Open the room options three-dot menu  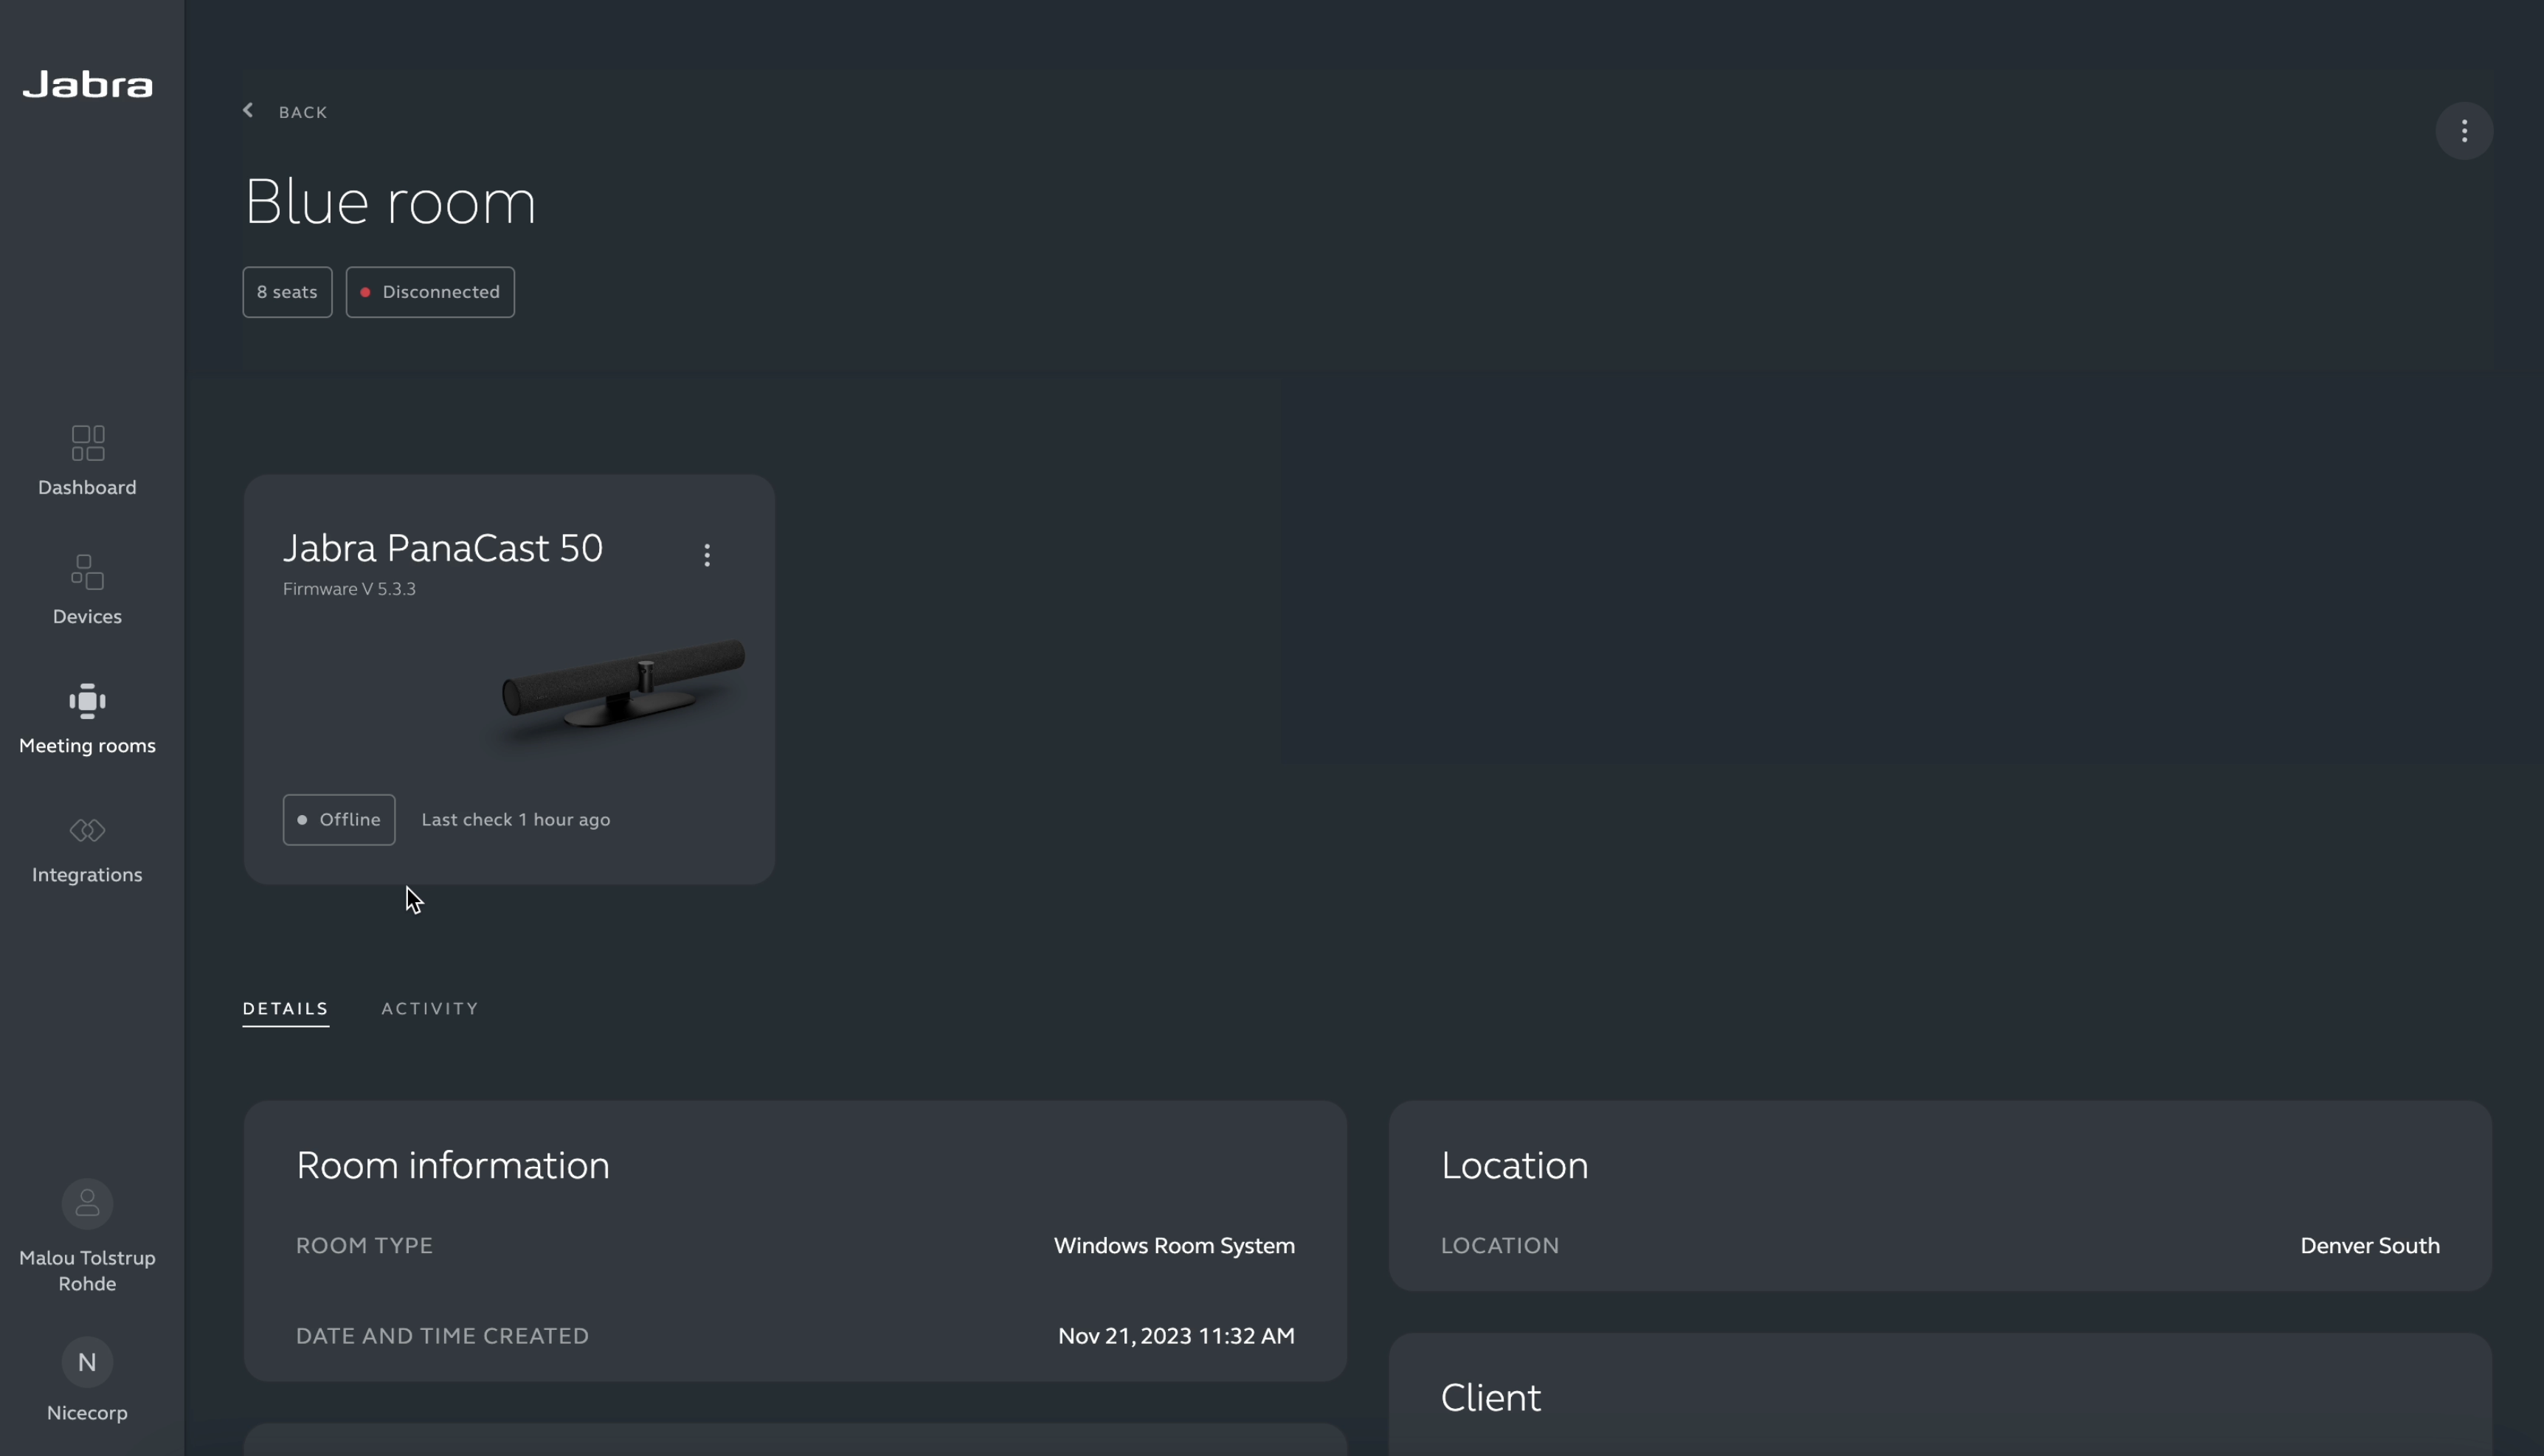[2464, 131]
